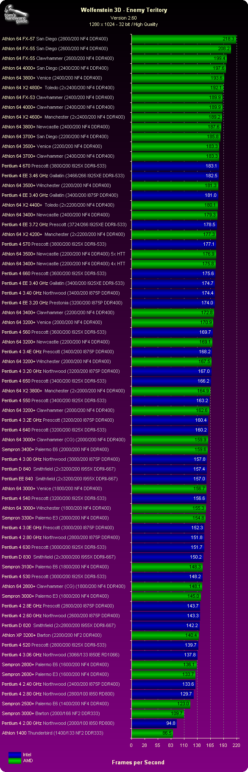Screen dimensions: 248x772
Task: Click the 'Frames per Second' axis title
Action: coord(138,762)
